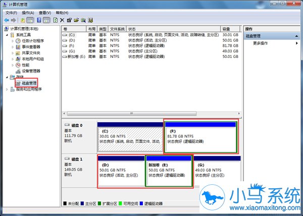Expand the 服务和应用程序 tree node

[x=7, y=90]
